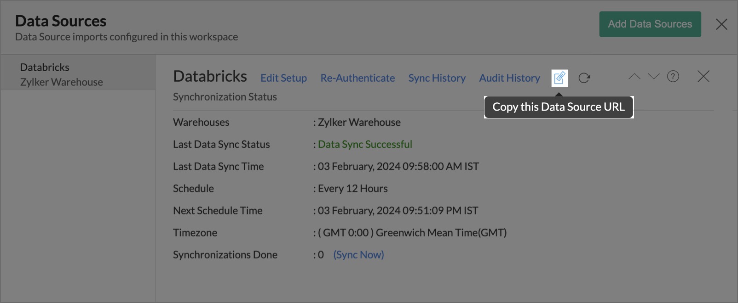Click the Last Data Sync Status label

(x=221, y=144)
